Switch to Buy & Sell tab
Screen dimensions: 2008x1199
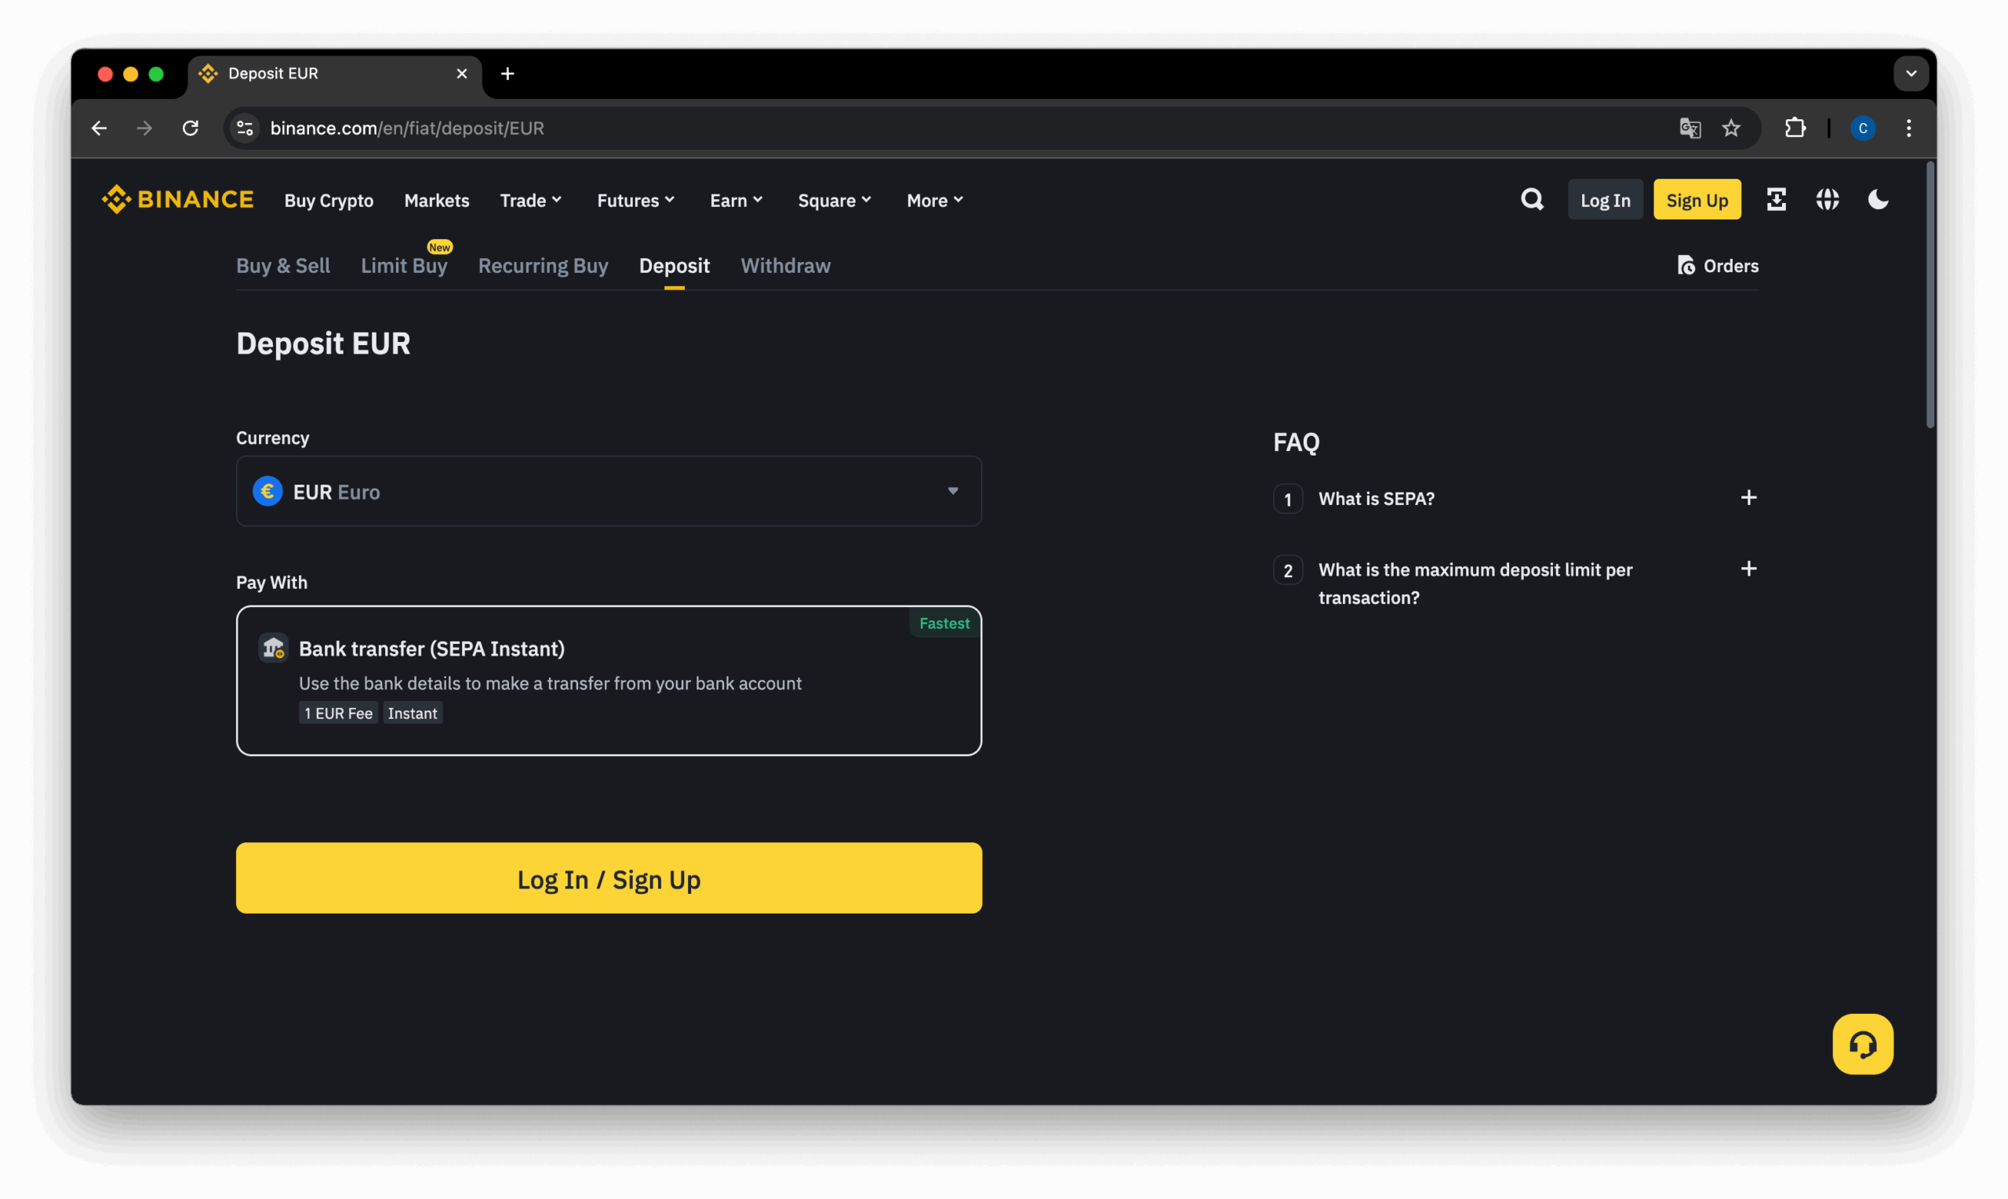coord(283,265)
